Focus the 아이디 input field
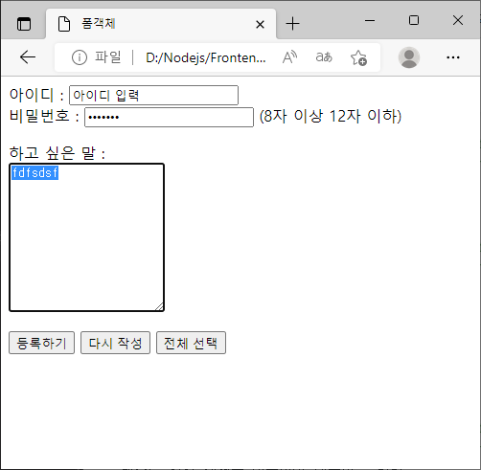The height and width of the screenshot is (470, 481). point(153,95)
